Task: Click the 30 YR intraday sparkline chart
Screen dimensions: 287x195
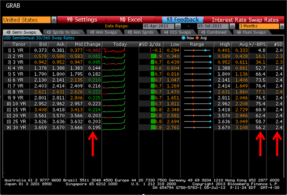Action: (x=119, y=128)
